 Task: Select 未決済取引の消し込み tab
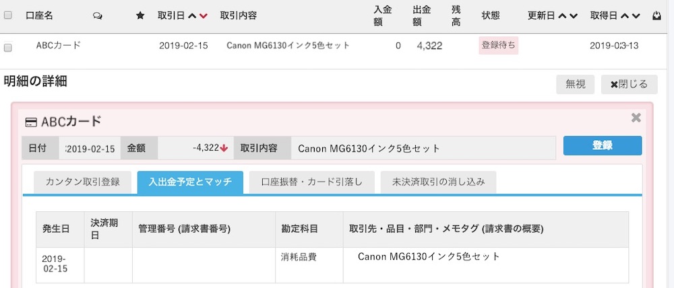pos(439,182)
